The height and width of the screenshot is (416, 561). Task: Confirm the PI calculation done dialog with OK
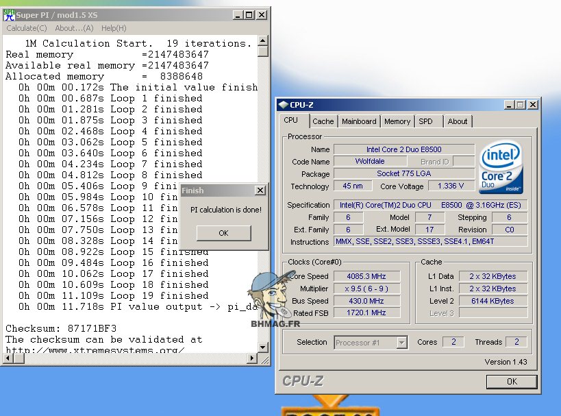click(x=223, y=233)
